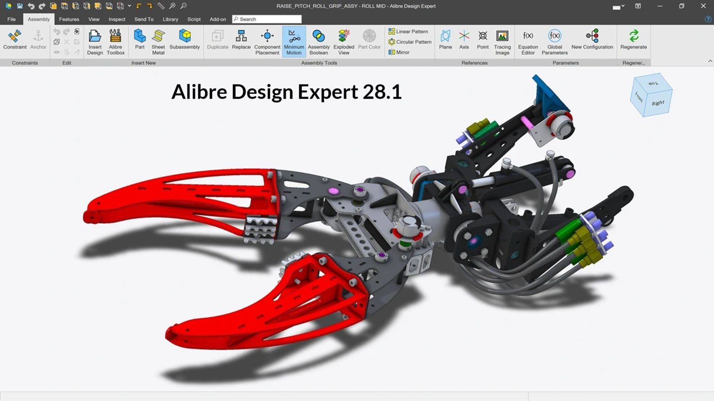Launch the Alibre Toolbox
Screen dimensions: 714x401
pos(115,40)
